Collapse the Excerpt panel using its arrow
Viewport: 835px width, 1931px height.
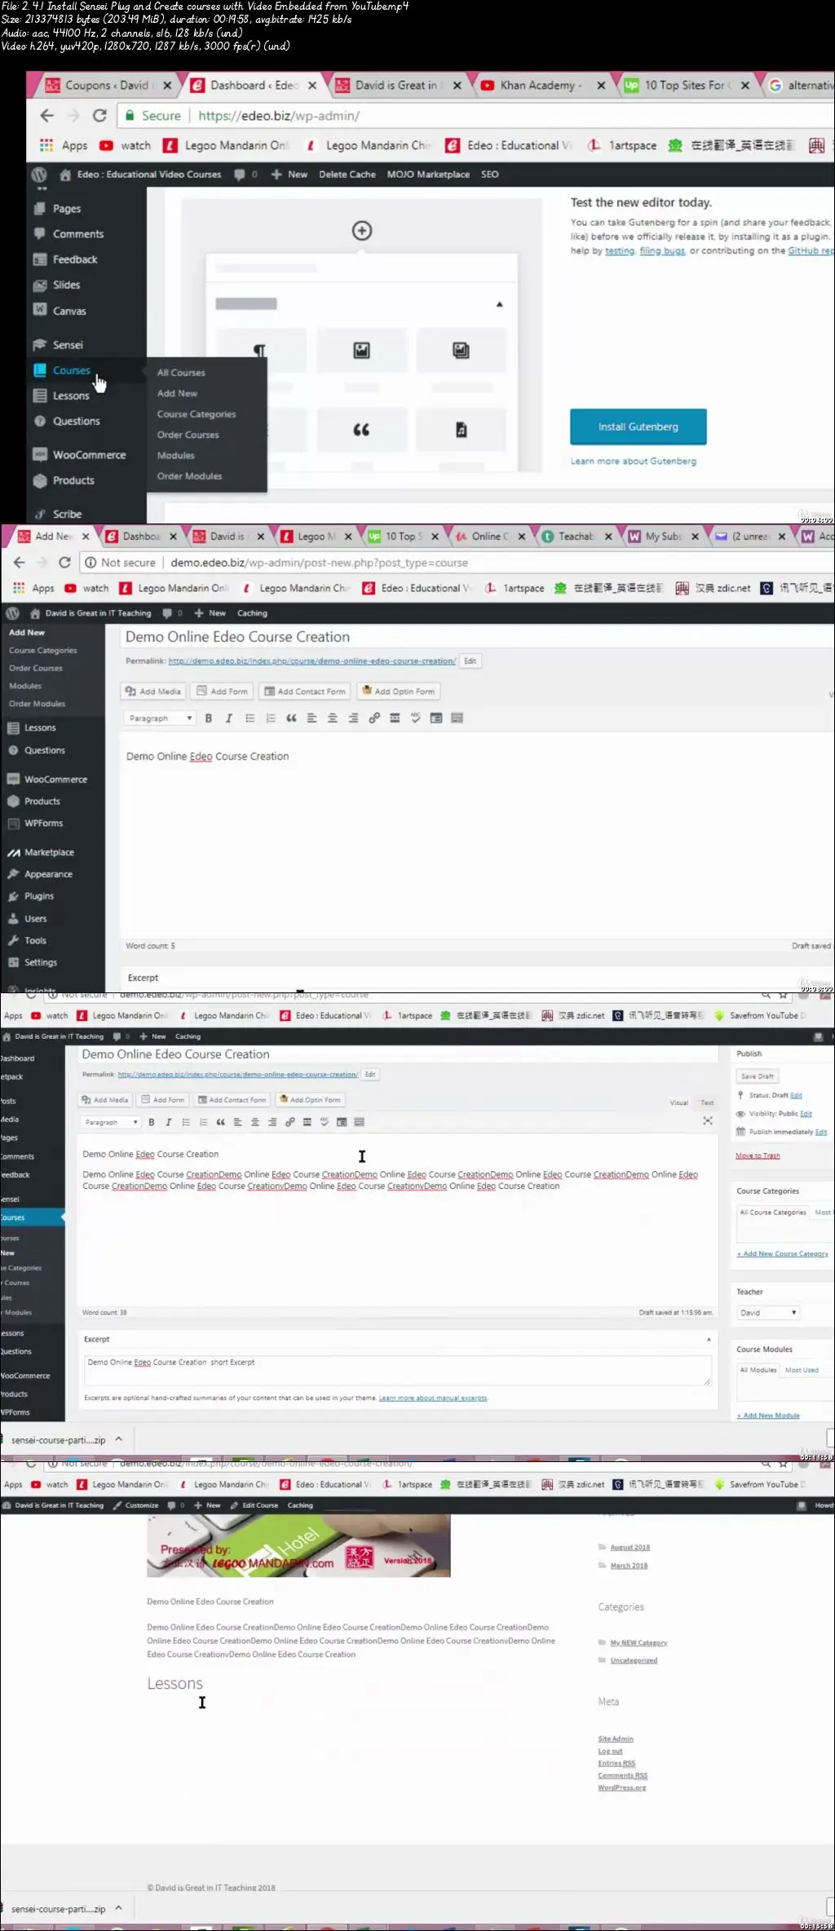click(709, 1340)
